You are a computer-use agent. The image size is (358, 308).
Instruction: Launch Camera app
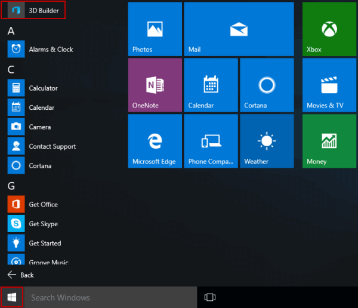click(29, 127)
